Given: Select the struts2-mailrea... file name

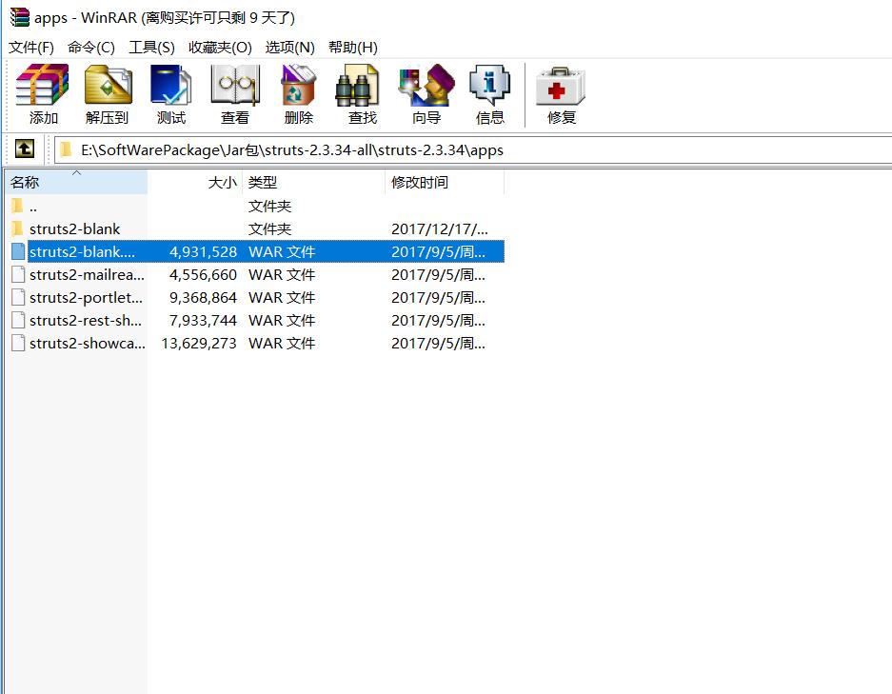Looking at the screenshot, I should point(87,274).
